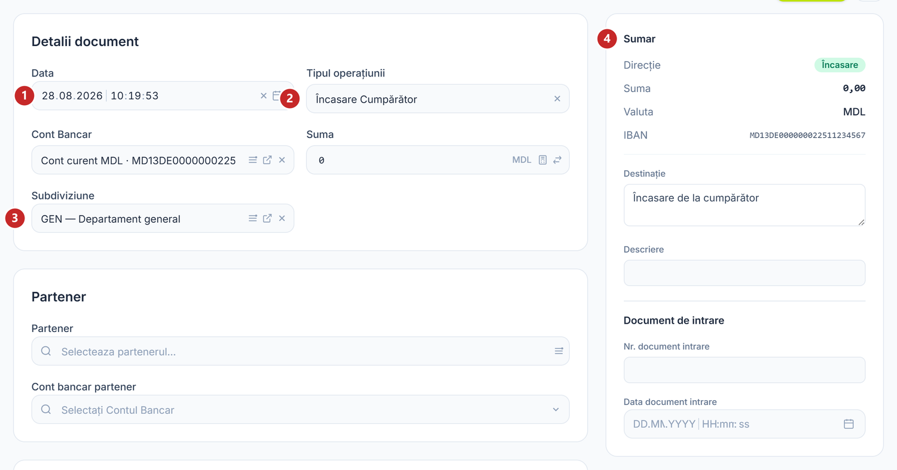Click the IBAN value MD13DE000000022511234567
The height and width of the screenshot is (470, 897).
point(807,135)
